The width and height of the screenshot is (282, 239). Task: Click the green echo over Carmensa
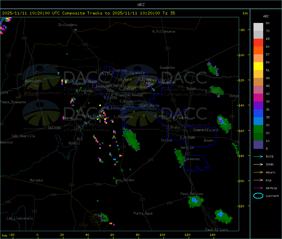(180, 158)
